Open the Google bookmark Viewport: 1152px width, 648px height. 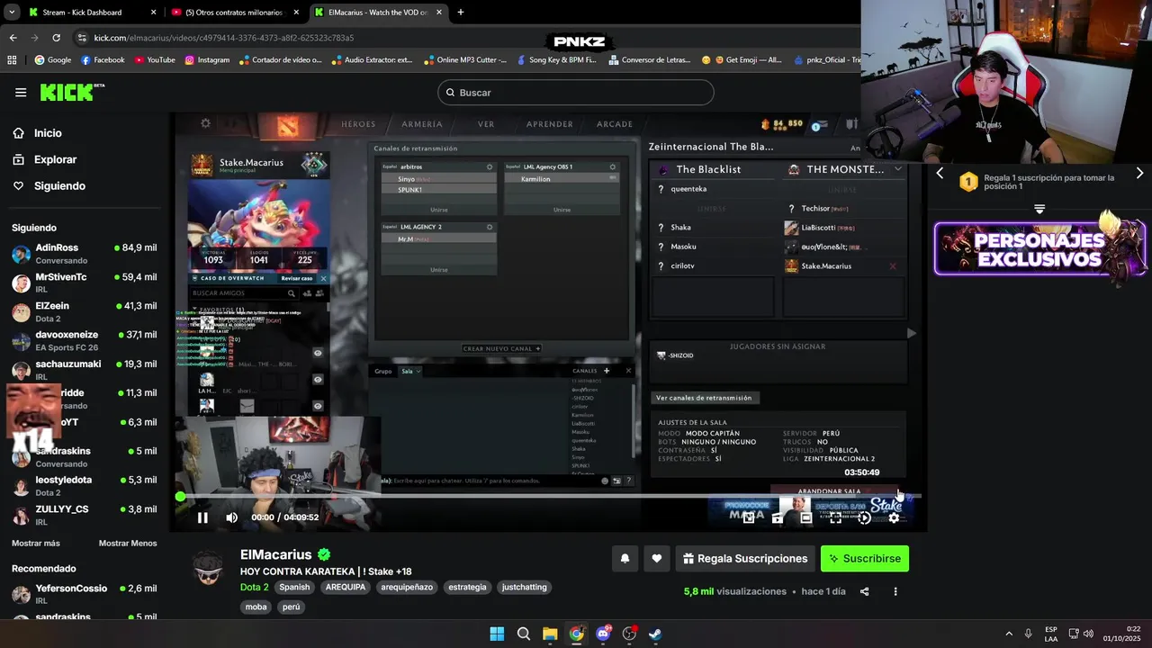(x=53, y=60)
